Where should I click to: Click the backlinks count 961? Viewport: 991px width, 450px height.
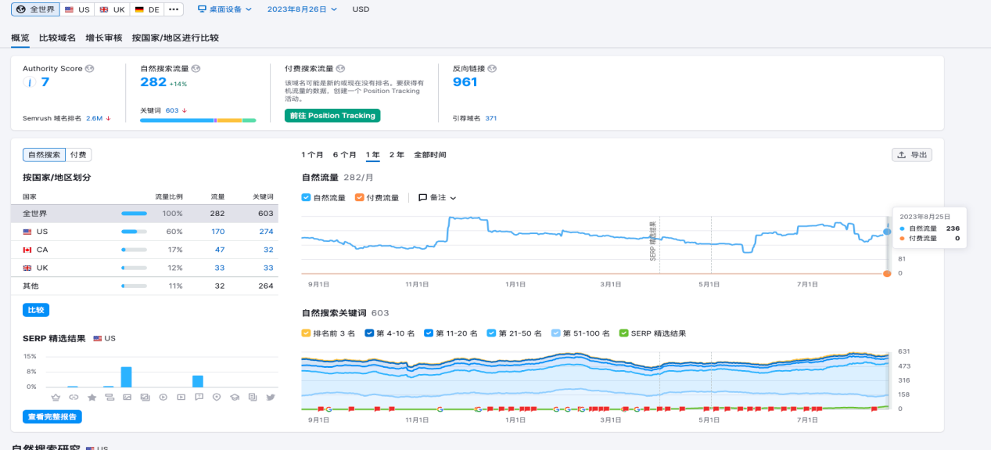465,82
